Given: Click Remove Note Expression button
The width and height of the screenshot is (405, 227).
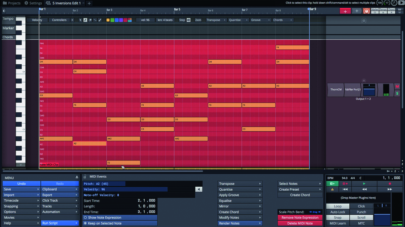Looking at the screenshot, I should click(300, 218).
